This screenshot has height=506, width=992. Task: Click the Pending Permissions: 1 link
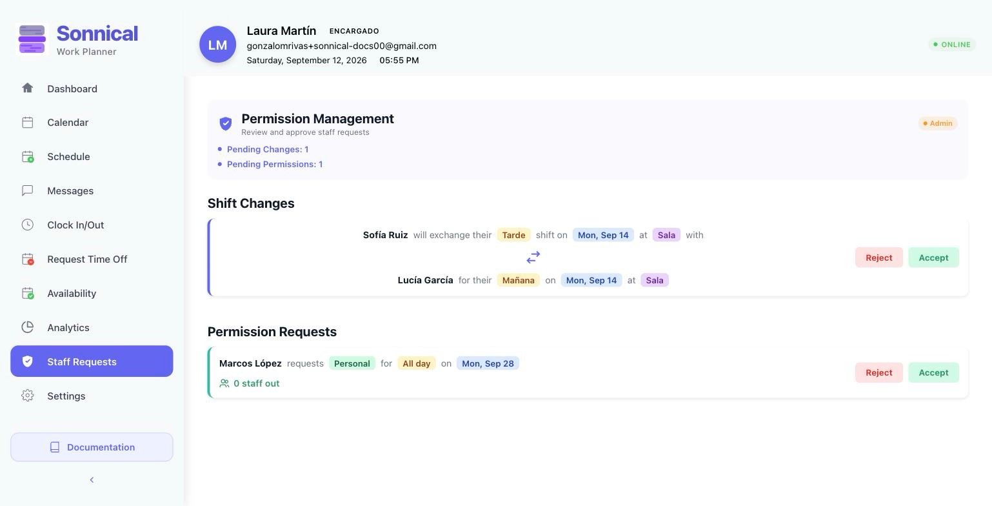[x=275, y=164]
